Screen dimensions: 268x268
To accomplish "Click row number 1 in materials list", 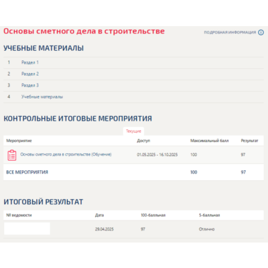I will [9, 62].
